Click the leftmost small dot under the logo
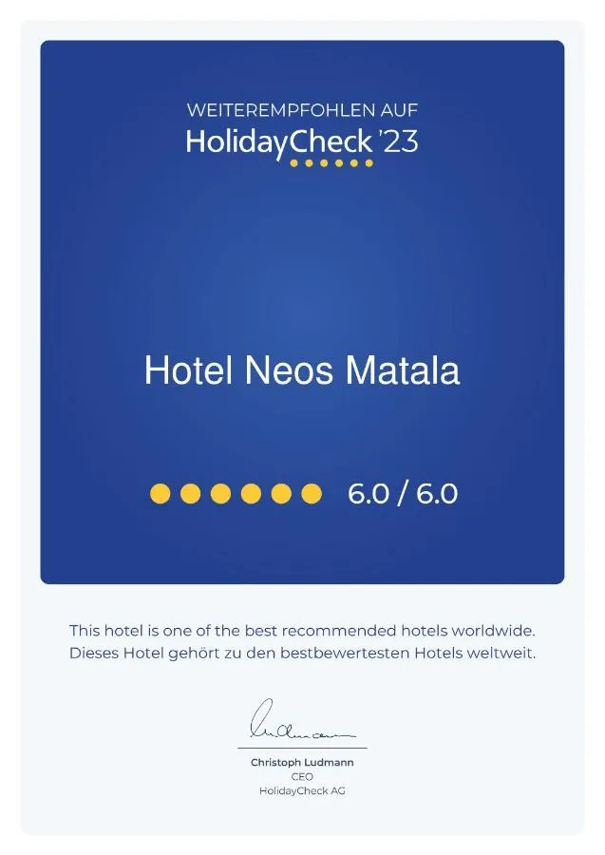The height and width of the screenshot is (855, 605). (x=294, y=163)
